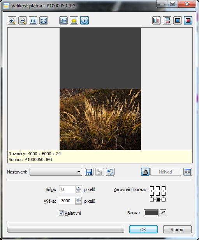Show result image only (red icon)
This screenshot has height=240, width=199.
click(188, 21)
